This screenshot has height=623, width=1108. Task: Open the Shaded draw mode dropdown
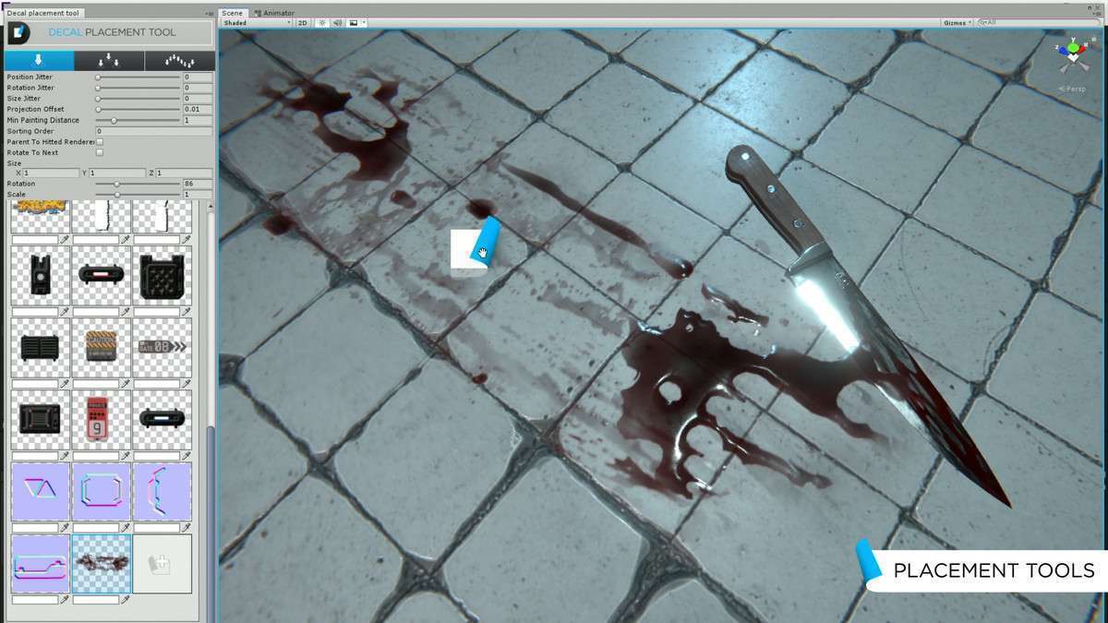(x=256, y=22)
